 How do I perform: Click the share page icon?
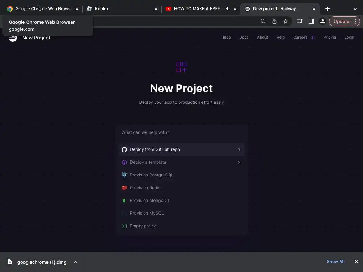274,21
